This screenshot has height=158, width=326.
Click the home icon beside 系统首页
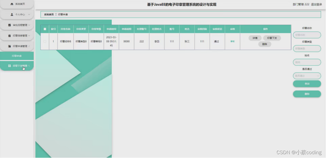click(x=12, y=4)
